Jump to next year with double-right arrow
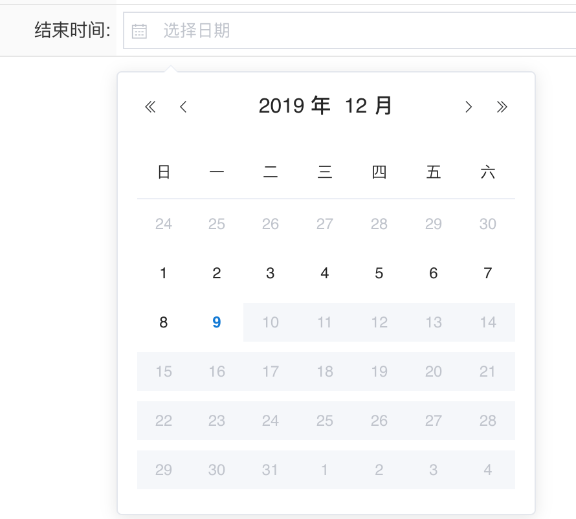This screenshot has height=519, width=576. click(x=502, y=107)
